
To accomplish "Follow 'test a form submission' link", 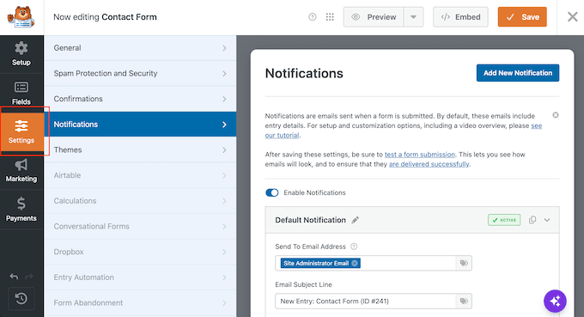I will [x=420, y=155].
